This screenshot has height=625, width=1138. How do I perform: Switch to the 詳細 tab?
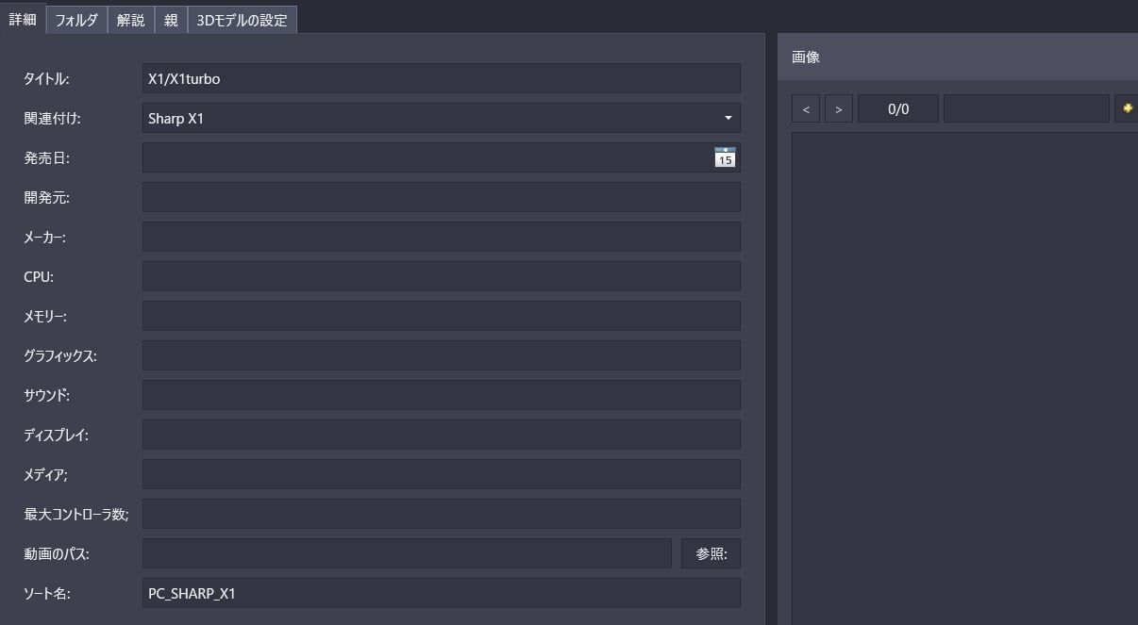tap(23, 19)
